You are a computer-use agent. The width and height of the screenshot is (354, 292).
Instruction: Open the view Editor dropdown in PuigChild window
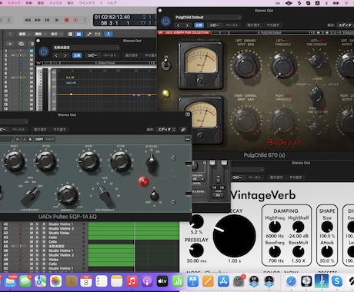(345, 25)
